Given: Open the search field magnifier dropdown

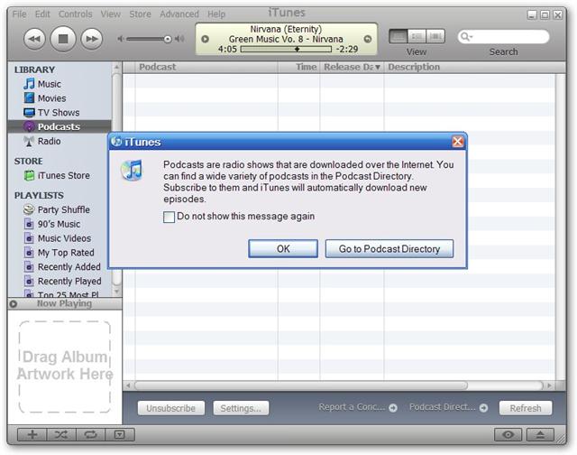Looking at the screenshot, I should coord(467,37).
